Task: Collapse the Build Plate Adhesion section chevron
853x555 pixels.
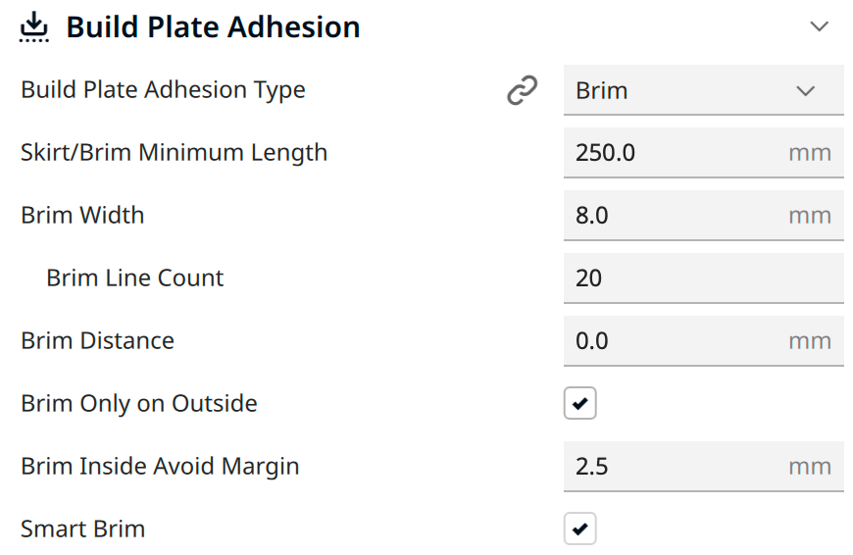Action: (820, 26)
